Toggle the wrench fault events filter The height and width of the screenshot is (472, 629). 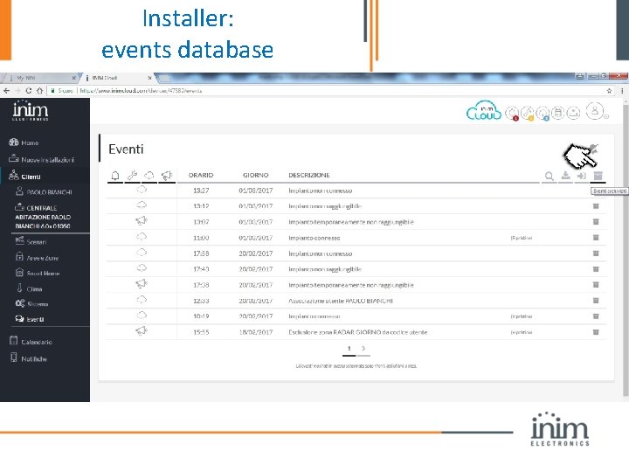pyautogui.click(x=133, y=176)
